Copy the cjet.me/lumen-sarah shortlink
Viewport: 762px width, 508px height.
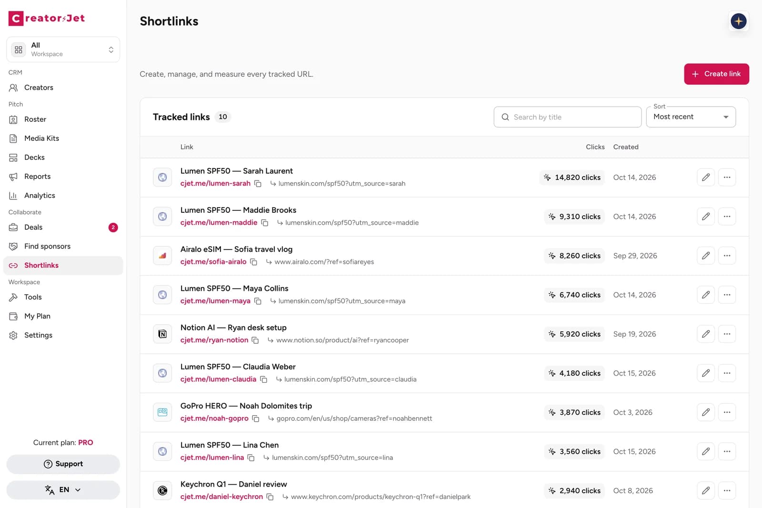point(258,184)
